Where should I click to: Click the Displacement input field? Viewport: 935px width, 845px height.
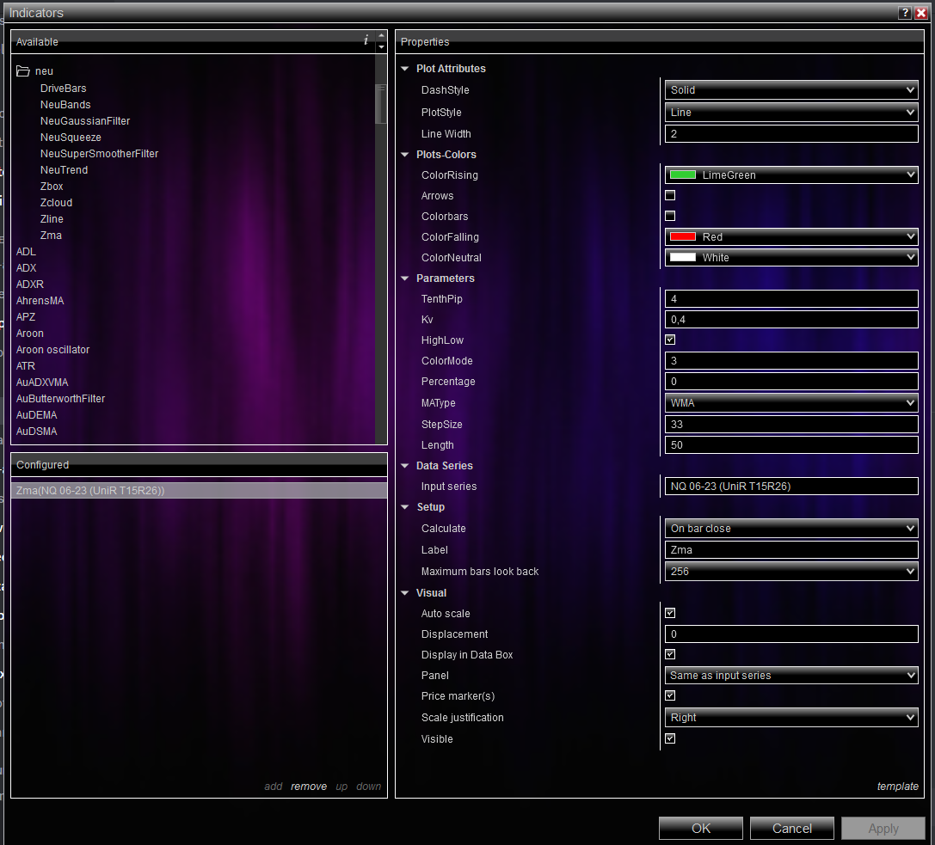tap(791, 634)
